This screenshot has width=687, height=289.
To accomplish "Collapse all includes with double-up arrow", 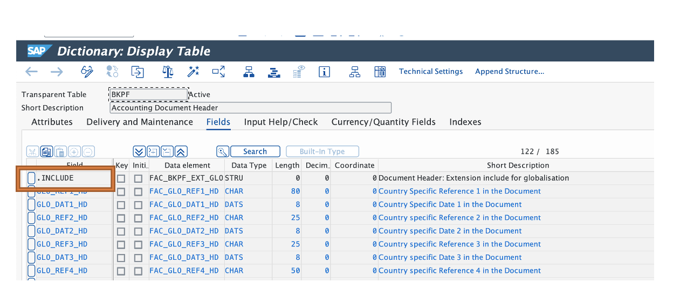I will click(x=181, y=152).
